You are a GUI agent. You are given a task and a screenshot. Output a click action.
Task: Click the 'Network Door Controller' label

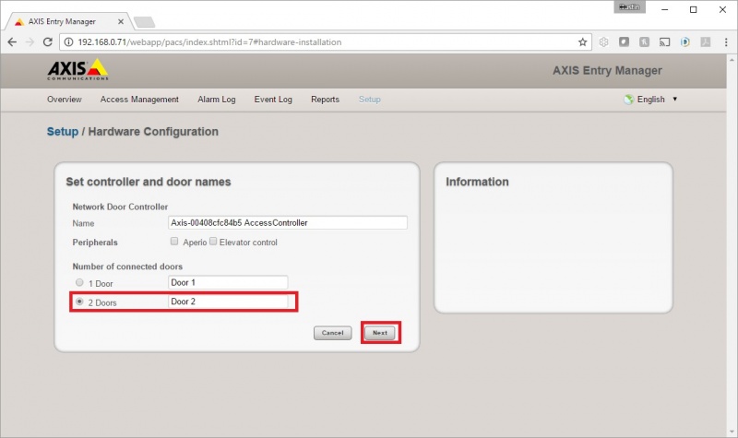tap(120, 207)
